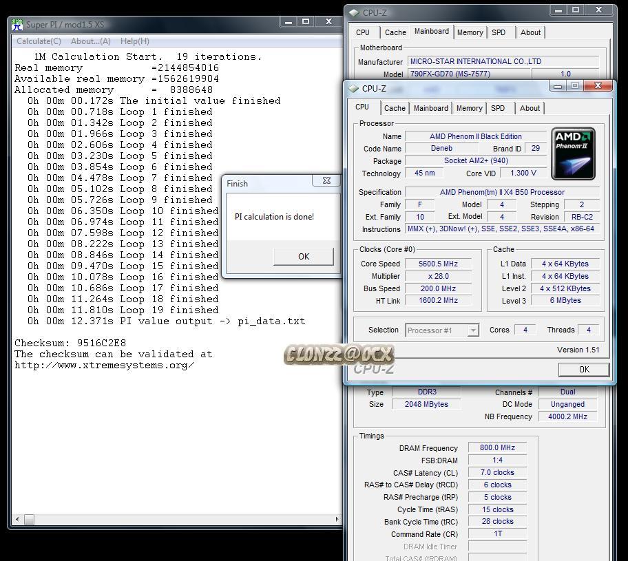Click the Revision value RB-C2
The height and width of the screenshot is (561, 628).
pyautogui.click(x=582, y=217)
